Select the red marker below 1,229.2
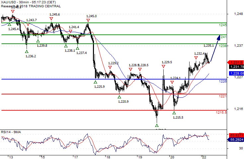This screenshot has height=159, width=244. (110, 68)
